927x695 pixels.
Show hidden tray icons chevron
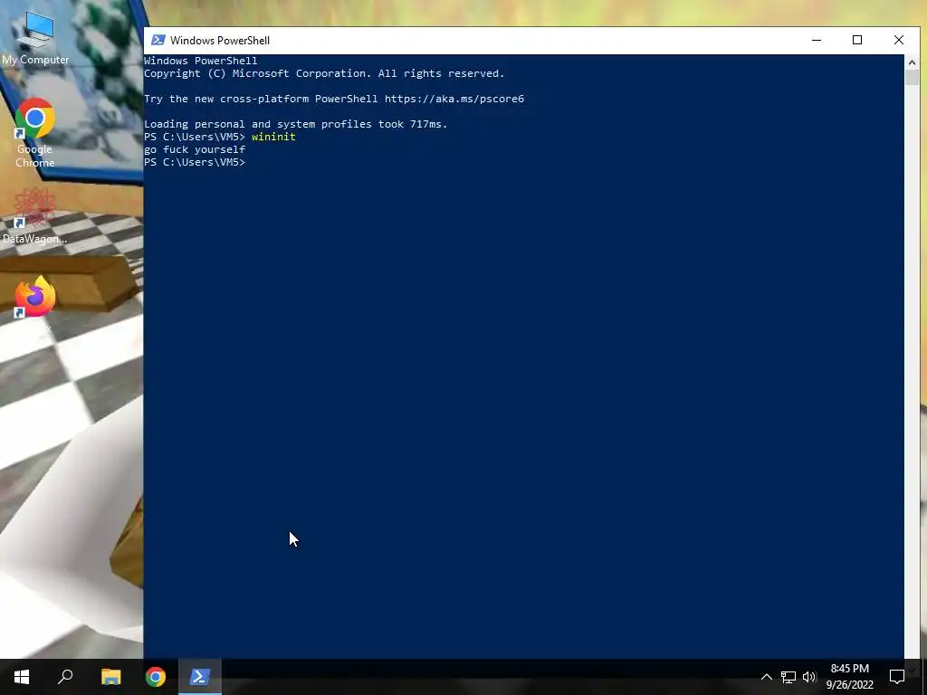point(766,677)
